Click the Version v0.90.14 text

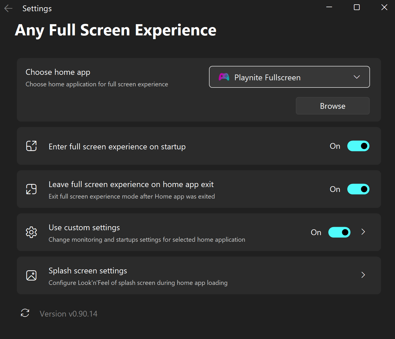(x=68, y=314)
